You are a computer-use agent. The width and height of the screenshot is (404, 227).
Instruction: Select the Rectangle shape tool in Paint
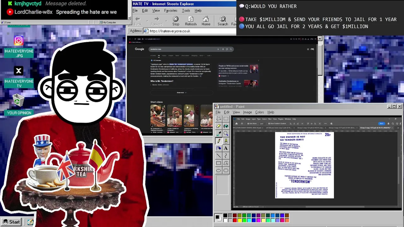point(218,163)
